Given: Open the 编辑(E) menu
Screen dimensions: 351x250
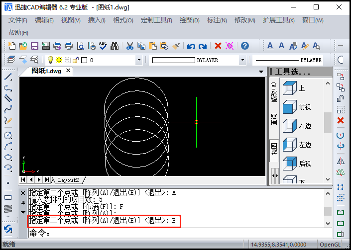Looking at the screenshot, I should pos(44,20).
